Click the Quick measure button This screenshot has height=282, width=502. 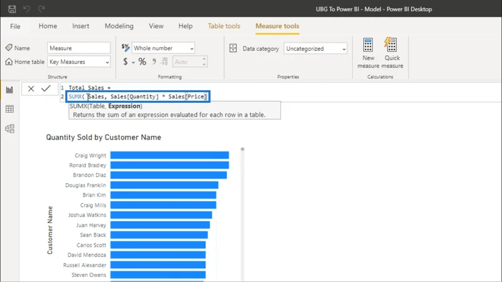pyautogui.click(x=392, y=53)
